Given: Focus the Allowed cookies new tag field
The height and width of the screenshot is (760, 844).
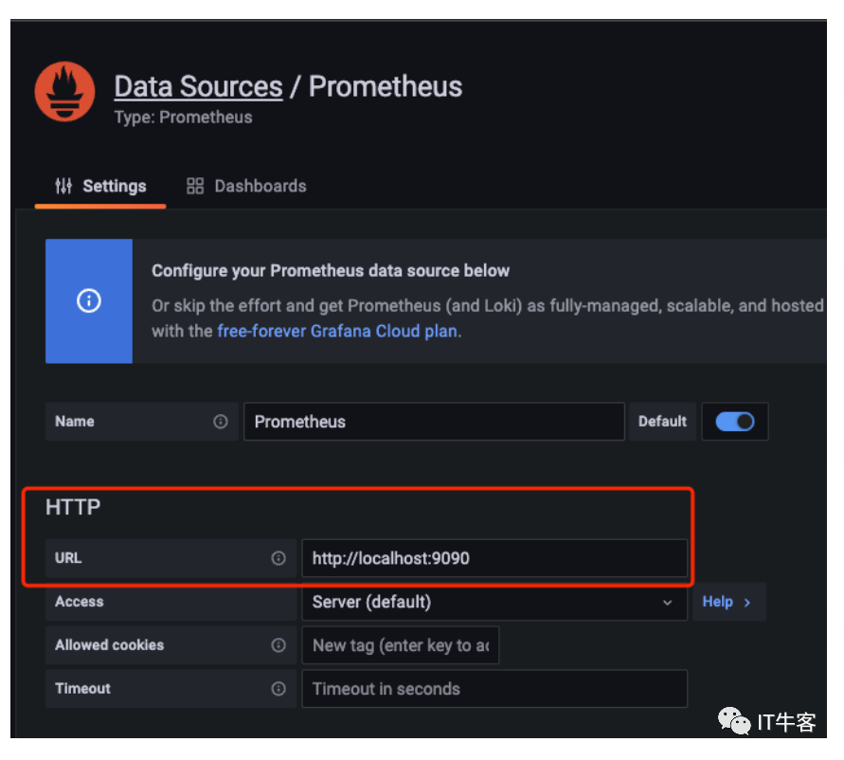Looking at the screenshot, I should [401, 645].
